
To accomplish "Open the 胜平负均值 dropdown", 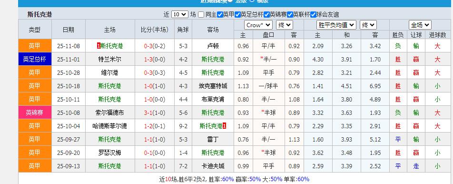I will pyautogui.click(x=336, y=25).
